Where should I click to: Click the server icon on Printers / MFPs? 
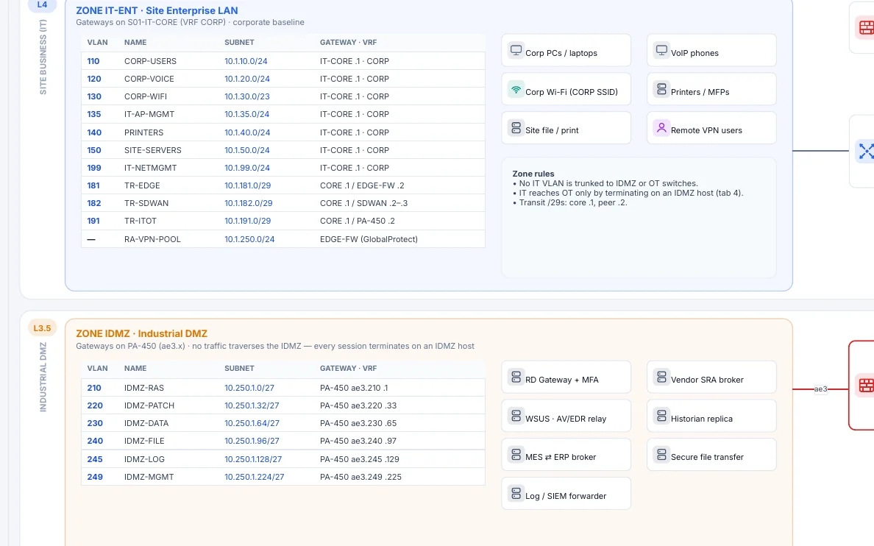661,89
